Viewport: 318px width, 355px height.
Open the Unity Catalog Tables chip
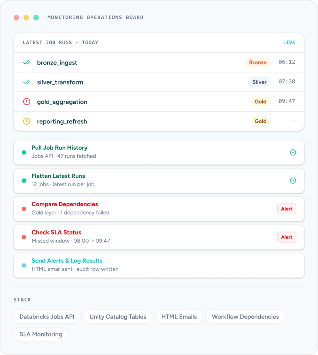pos(118,317)
